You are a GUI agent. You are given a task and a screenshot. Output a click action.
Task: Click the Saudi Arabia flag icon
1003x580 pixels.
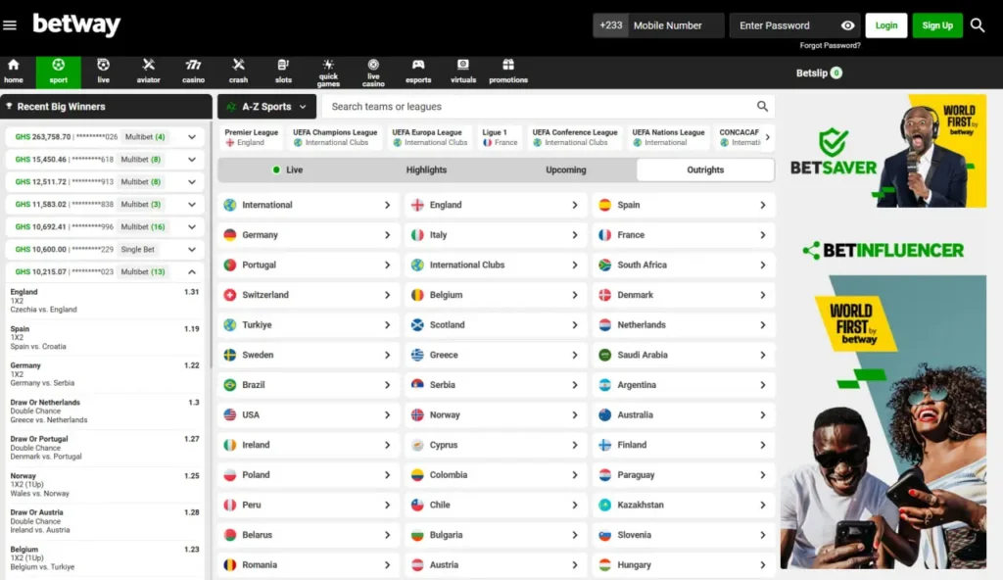604,356
